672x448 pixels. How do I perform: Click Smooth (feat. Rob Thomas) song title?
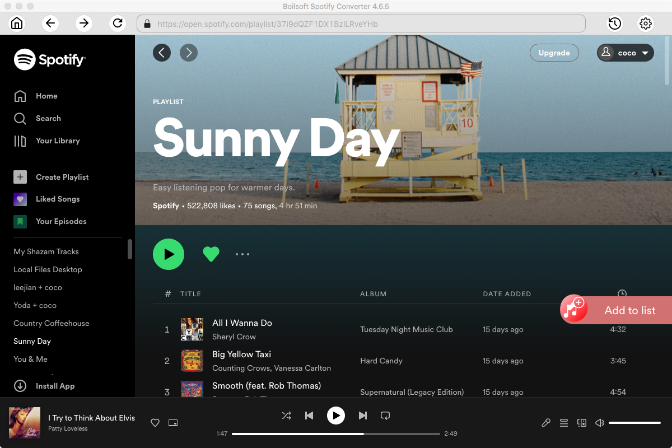pos(267,386)
